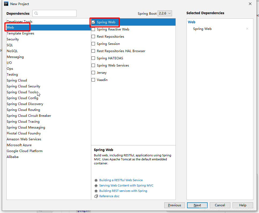Screen dimensions: 259x213
Task: Open Serving Web Content with Spring MVC link
Action: [126, 186]
